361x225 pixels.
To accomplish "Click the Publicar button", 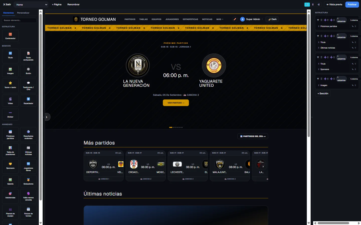I will click(x=352, y=4).
